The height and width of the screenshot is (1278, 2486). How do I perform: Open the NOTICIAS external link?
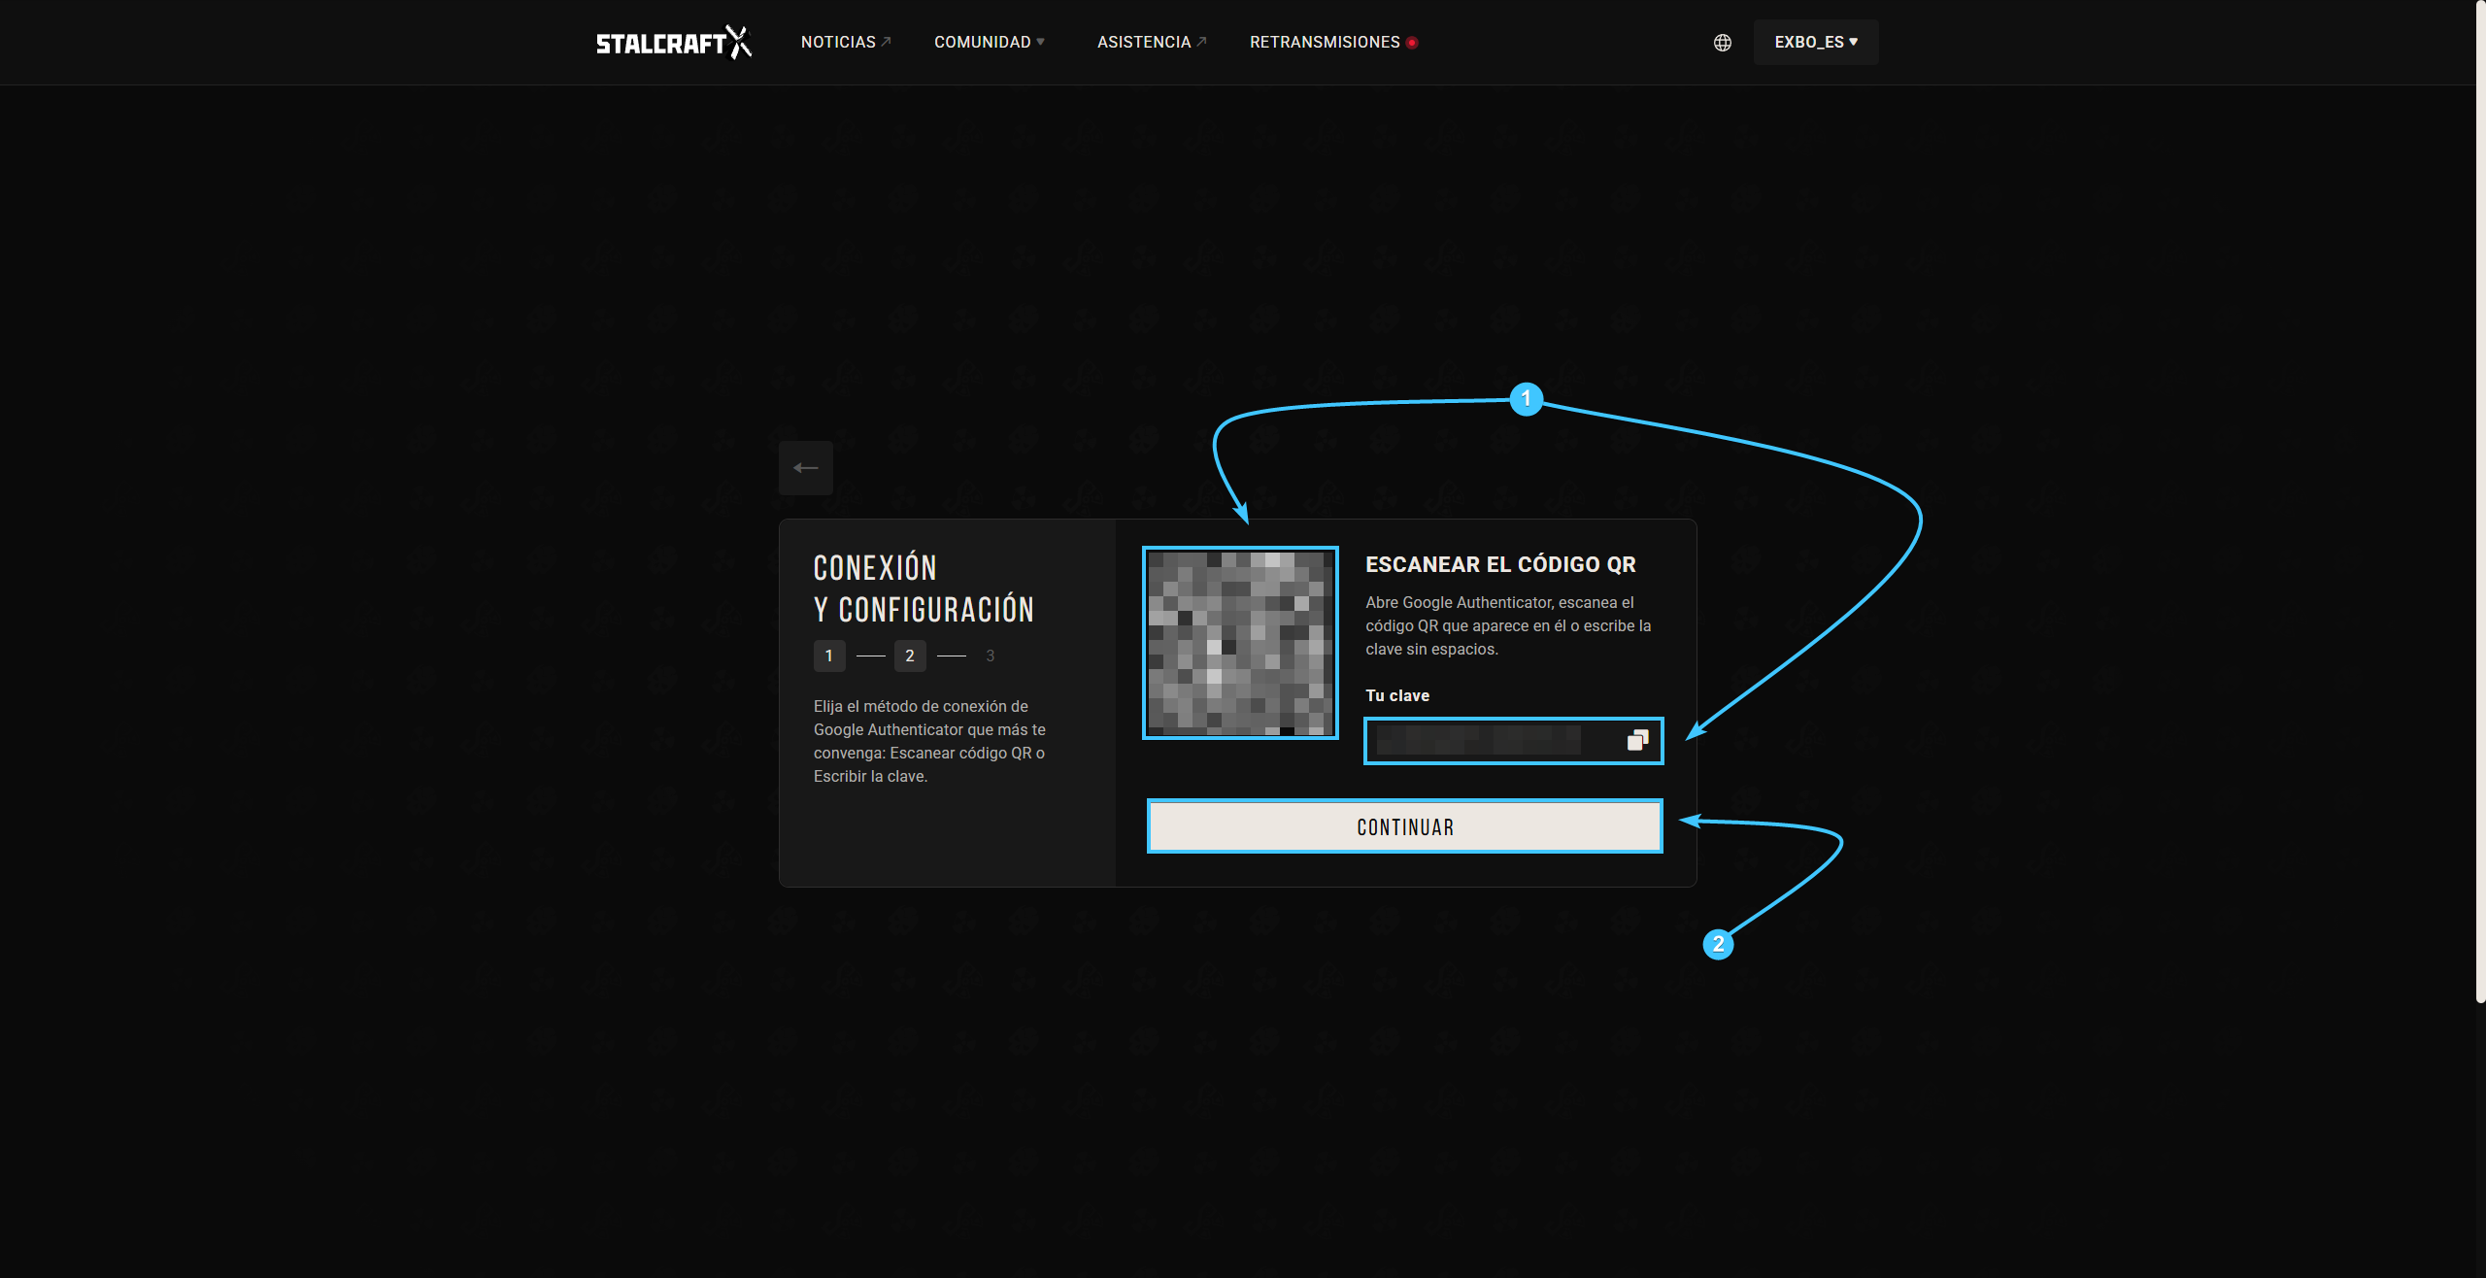point(845,42)
